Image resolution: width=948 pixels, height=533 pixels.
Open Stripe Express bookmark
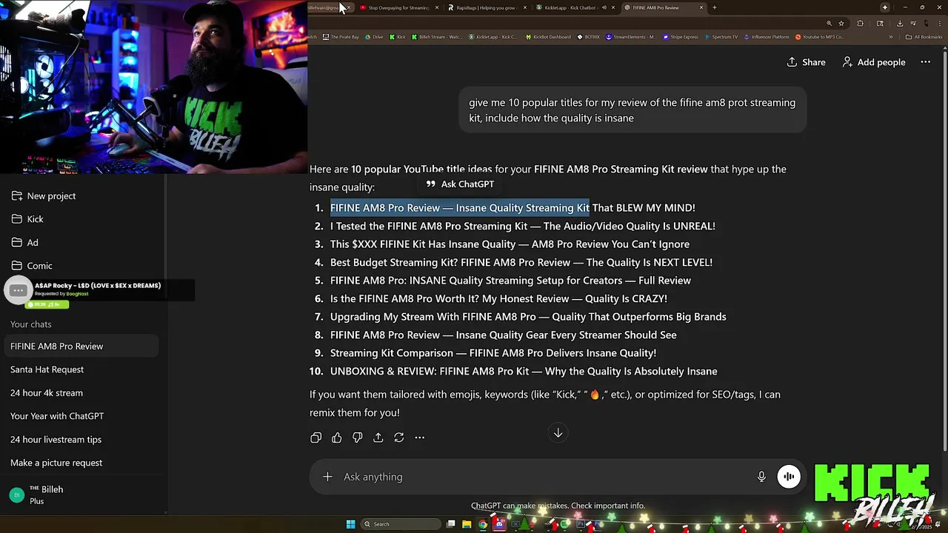click(x=681, y=37)
